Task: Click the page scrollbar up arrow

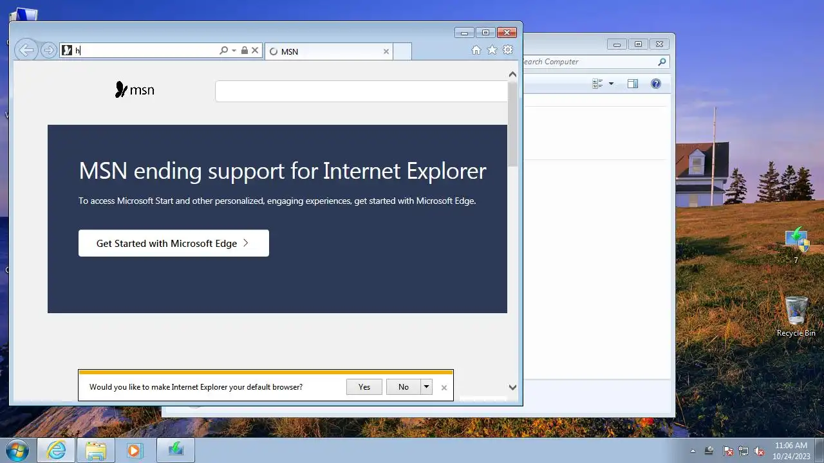Action: [512, 75]
